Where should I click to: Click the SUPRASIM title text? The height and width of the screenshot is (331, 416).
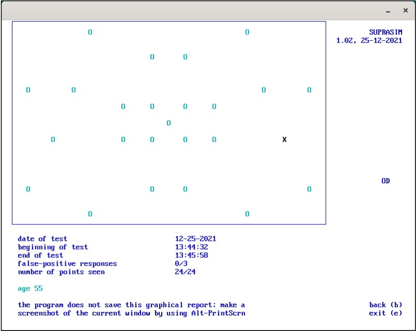coord(385,32)
